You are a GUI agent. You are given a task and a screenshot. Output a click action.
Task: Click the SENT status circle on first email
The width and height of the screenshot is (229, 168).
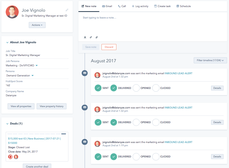[98, 88]
